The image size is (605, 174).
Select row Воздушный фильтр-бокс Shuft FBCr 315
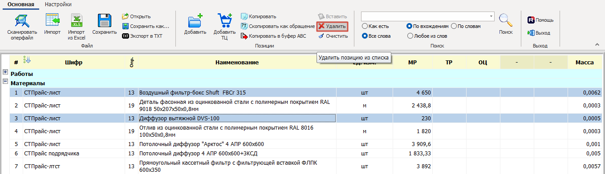coord(306,93)
